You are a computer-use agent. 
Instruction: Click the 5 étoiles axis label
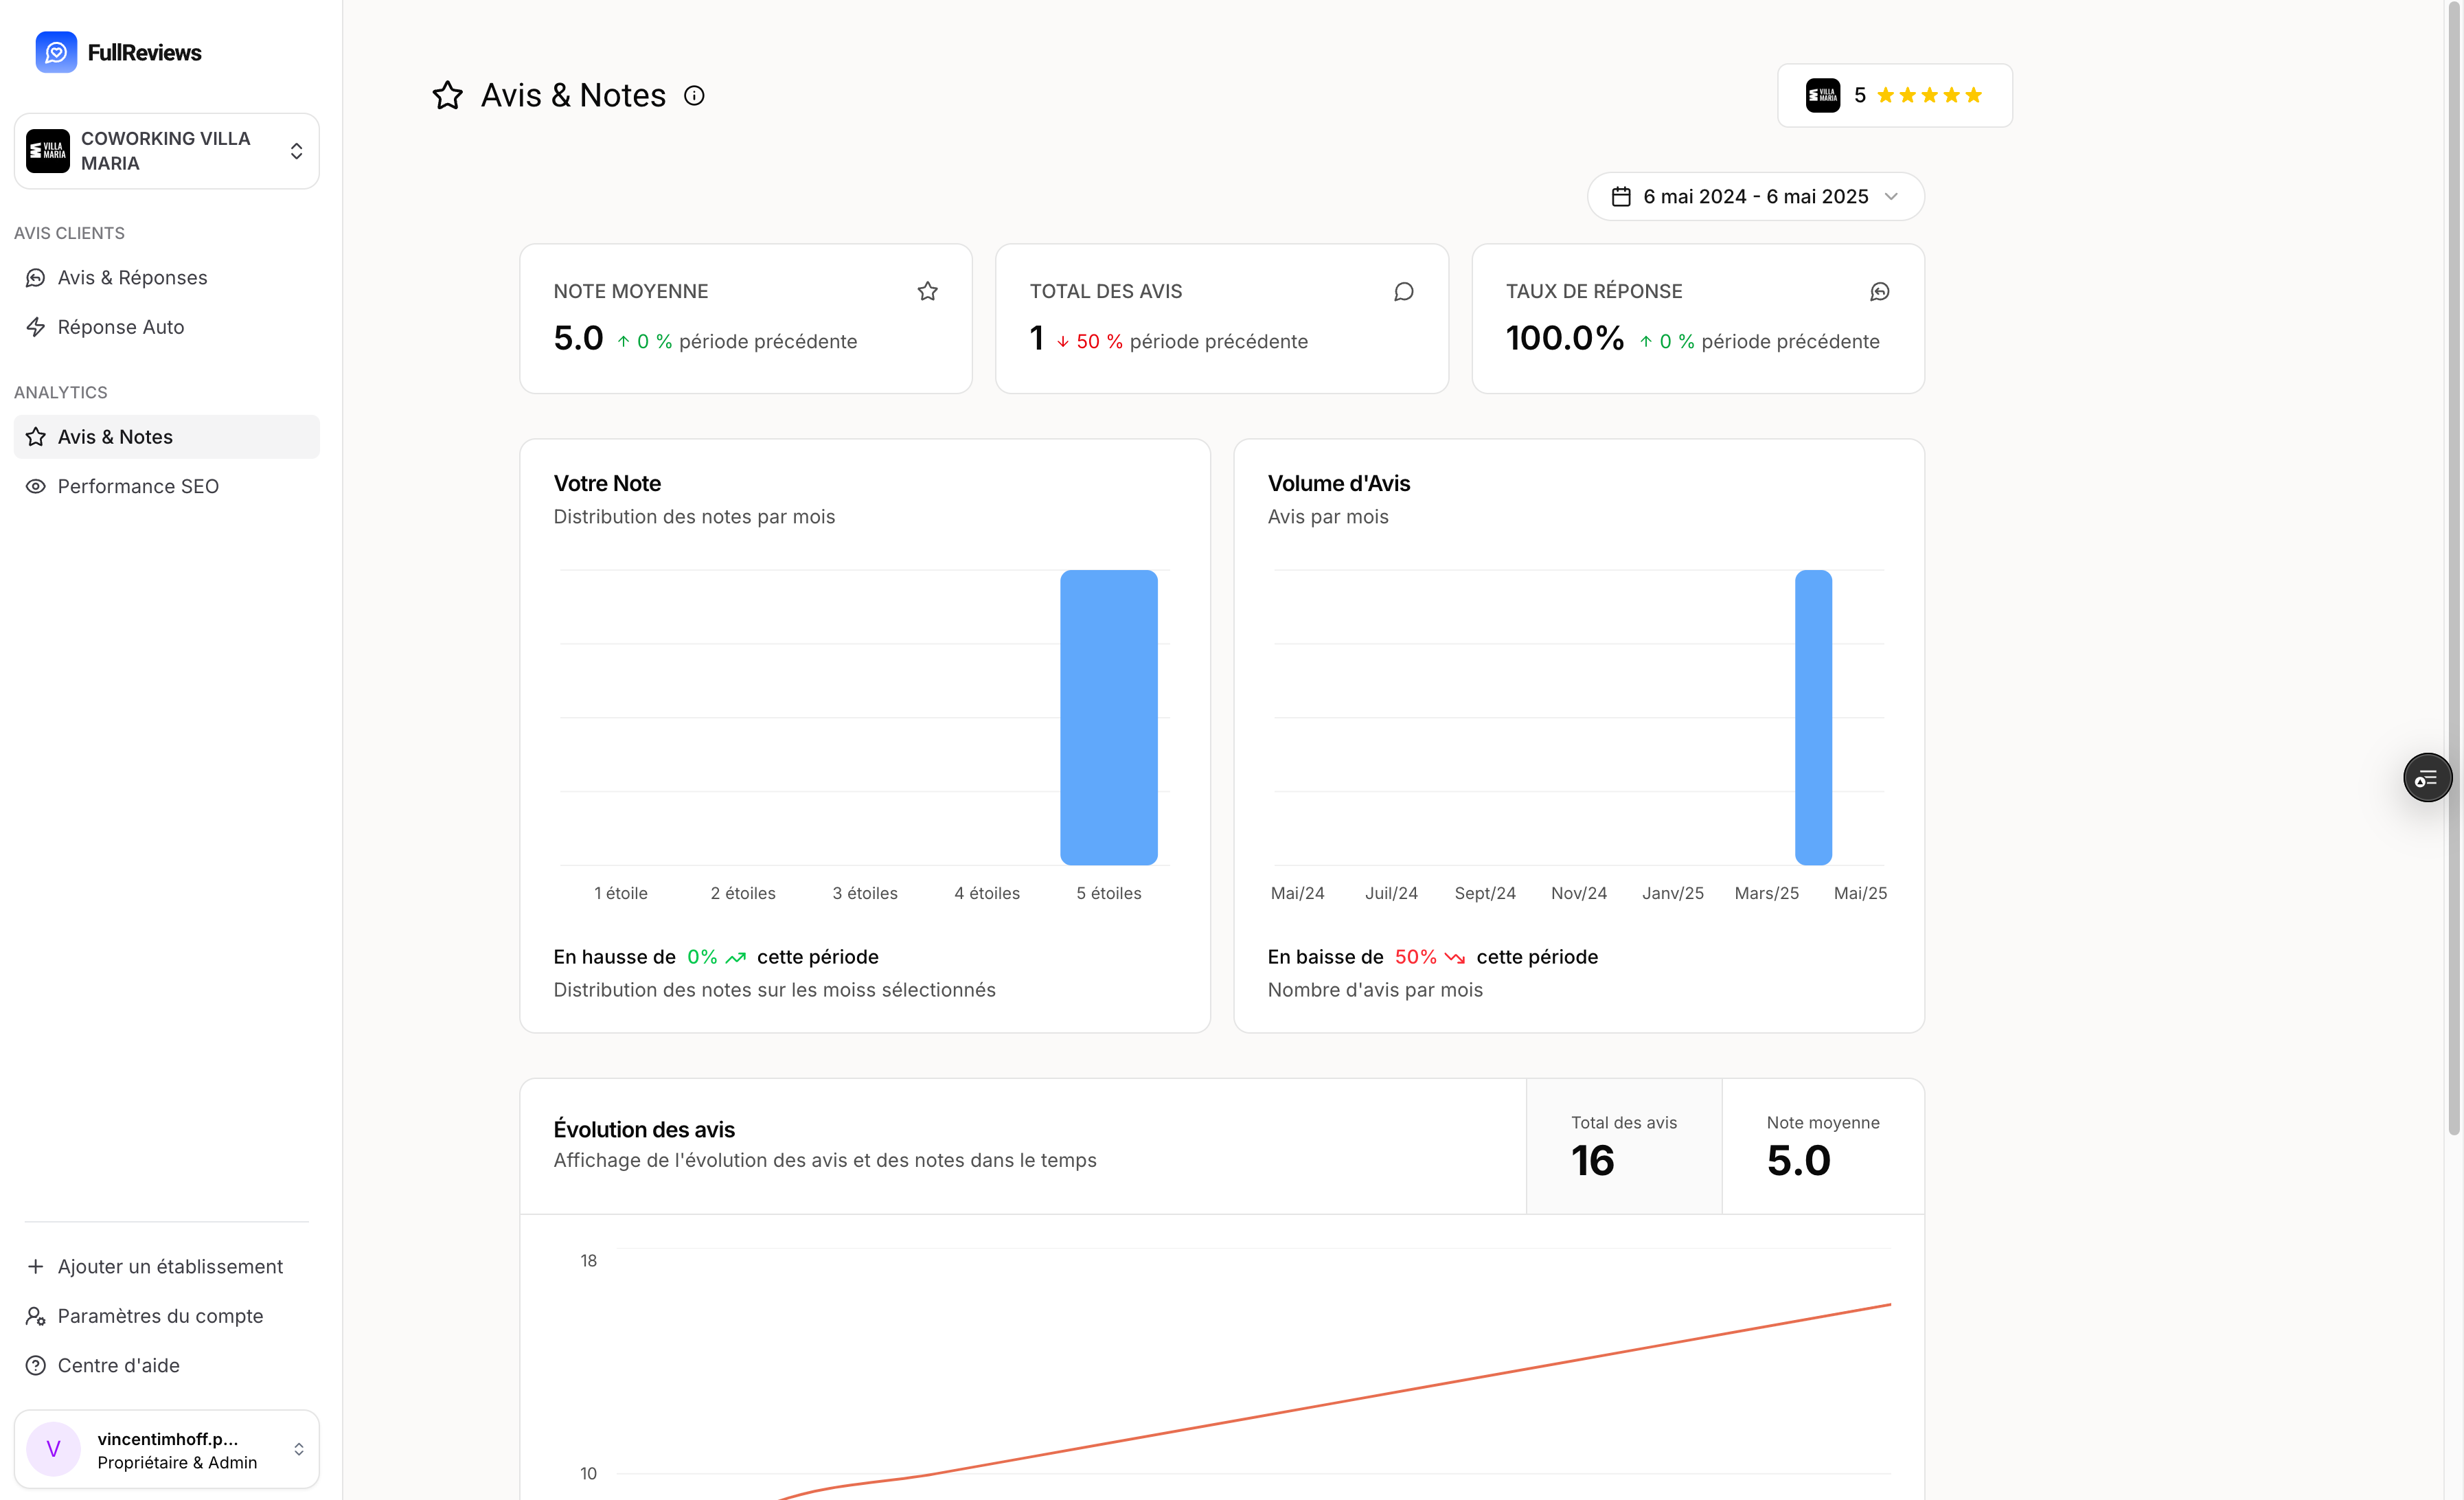point(1108,893)
